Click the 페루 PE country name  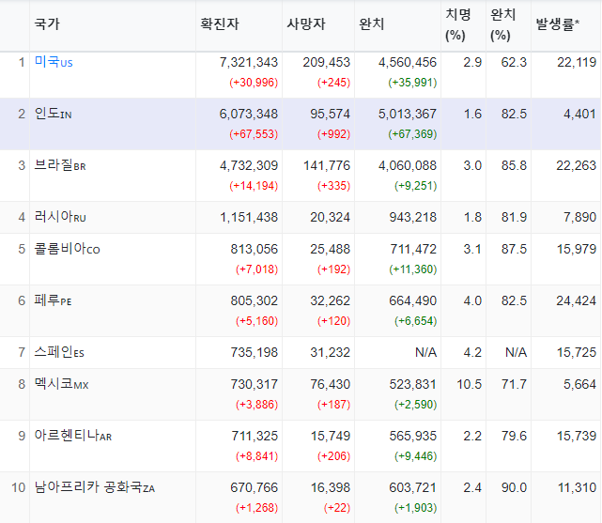[53, 300]
